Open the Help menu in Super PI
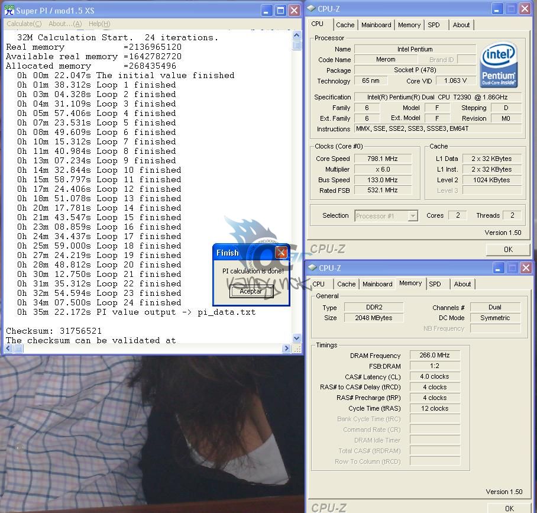Screen dimensions: 537x513 (x=99, y=24)
